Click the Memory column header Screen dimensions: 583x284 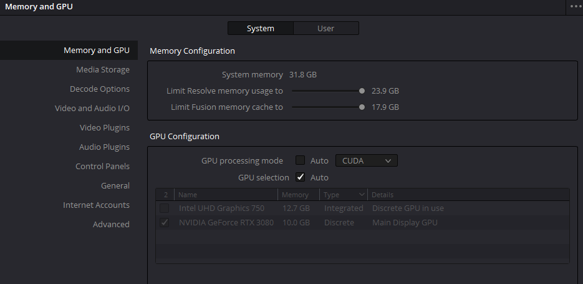[295, 195]
